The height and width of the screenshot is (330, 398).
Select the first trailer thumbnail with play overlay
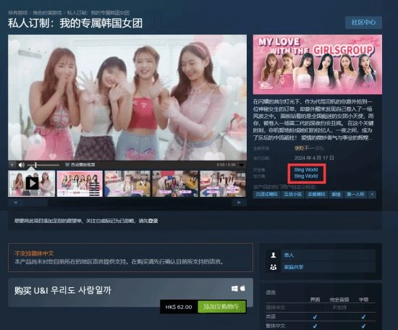click(x=31, y=184)
